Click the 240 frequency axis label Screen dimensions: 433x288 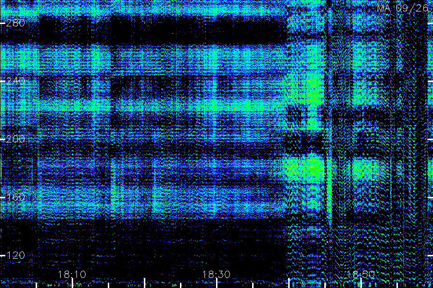point(15,81)
